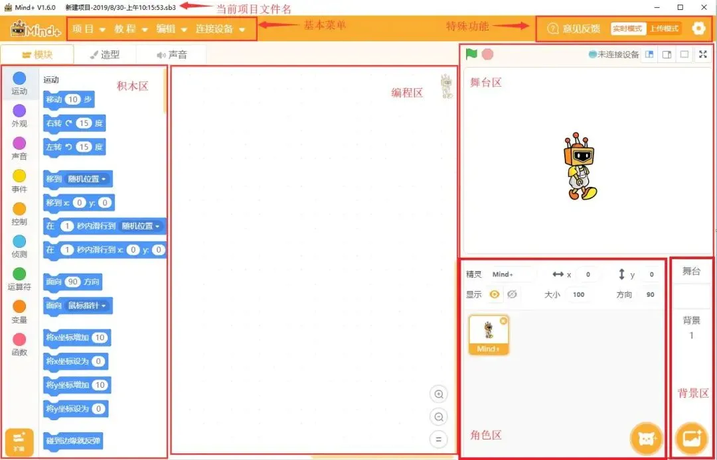Hide the stage with layout icon
This screenshot has width=717, height=460.
pos(684,55)
